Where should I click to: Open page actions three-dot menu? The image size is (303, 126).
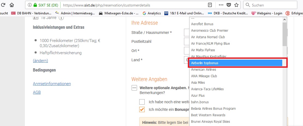(x=221, y=5)
